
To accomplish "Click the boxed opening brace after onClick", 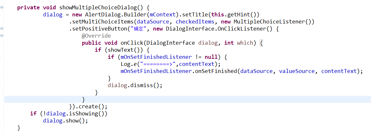I will [x=261, y=43].
